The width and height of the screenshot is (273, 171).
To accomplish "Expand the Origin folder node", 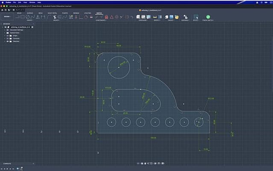I will [x=5, y=36].
